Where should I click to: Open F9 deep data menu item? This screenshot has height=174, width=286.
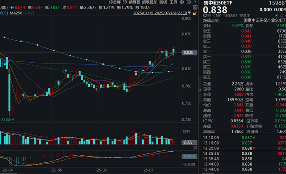coord(125,2)
